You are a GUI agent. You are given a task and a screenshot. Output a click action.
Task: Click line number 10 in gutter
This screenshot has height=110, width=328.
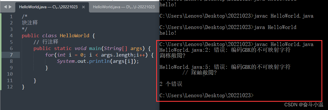pyautogui.click(x=10, y=74)
